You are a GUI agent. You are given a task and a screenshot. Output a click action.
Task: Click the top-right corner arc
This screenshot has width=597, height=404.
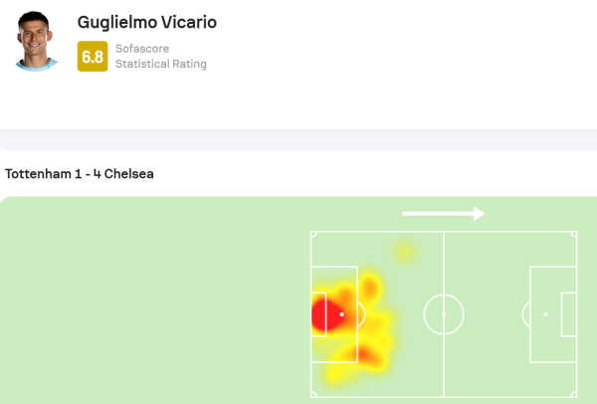click(574, 235)
